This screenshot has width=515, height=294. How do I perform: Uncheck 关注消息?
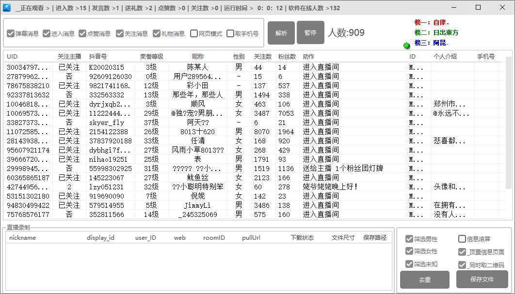pos(118,33)
